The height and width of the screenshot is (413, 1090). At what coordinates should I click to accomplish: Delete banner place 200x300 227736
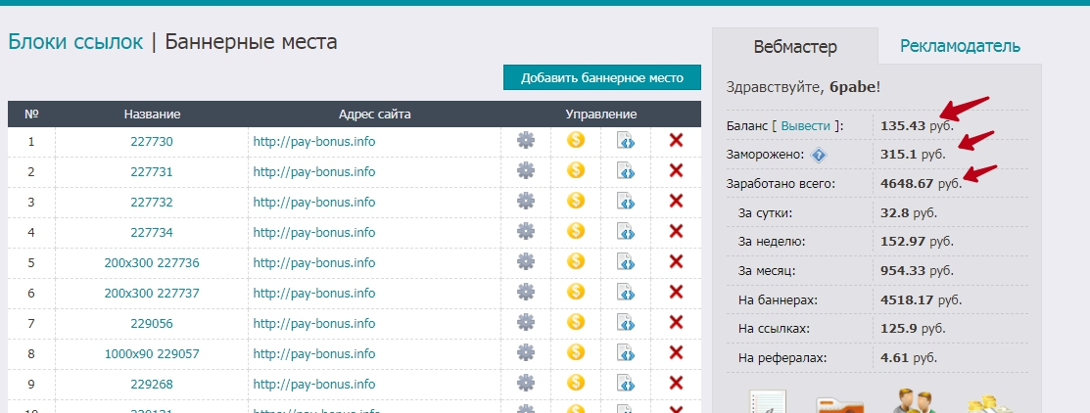[676, 262]
